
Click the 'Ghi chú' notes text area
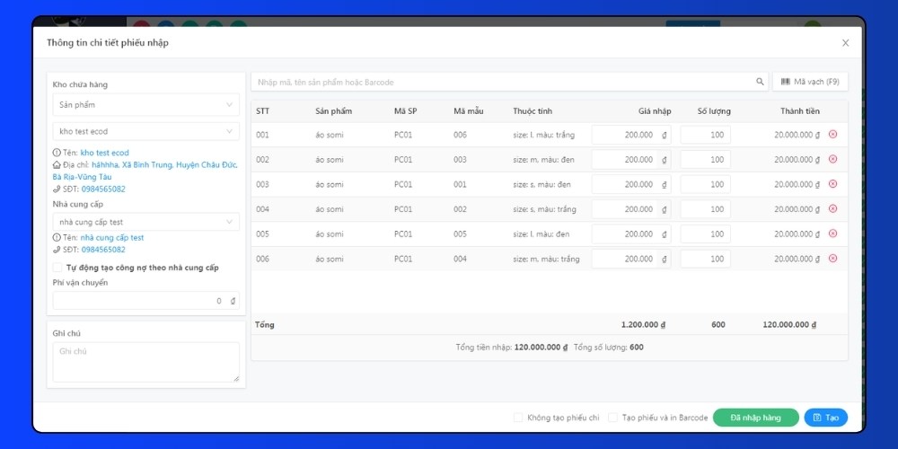click(x=145, y=364)
